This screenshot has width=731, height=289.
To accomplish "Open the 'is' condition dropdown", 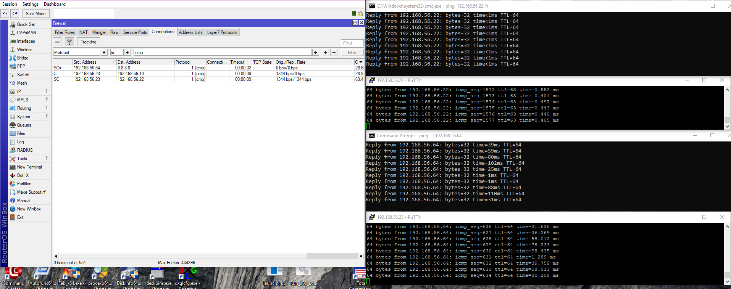I will click(127, 52).
